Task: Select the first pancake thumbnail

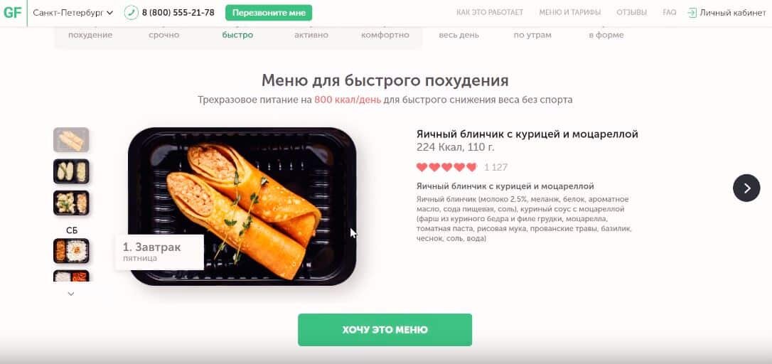Action: [x=71, y=140]
